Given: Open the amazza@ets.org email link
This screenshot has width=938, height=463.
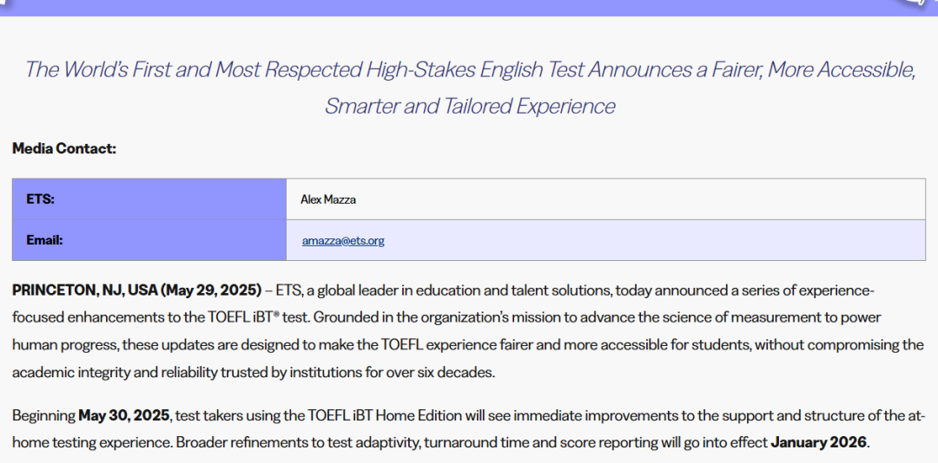Looking at the screenshot, I should (x=343, y=241).
